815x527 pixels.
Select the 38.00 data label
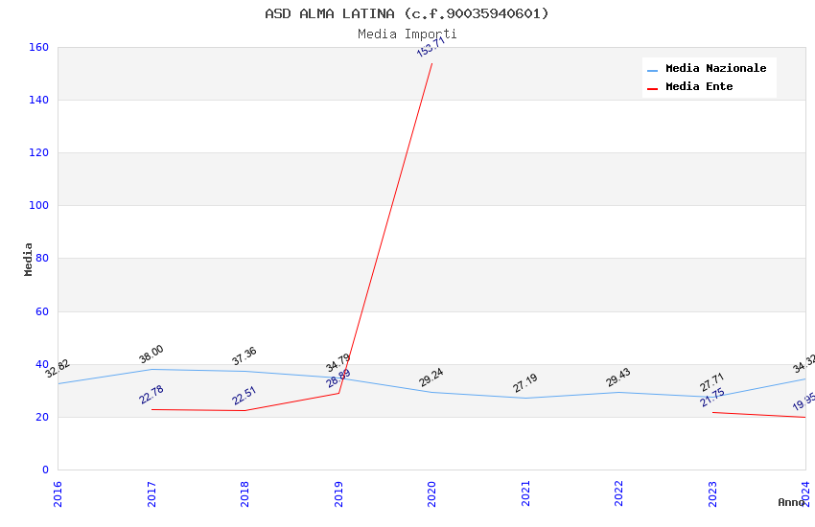(151, 354)
